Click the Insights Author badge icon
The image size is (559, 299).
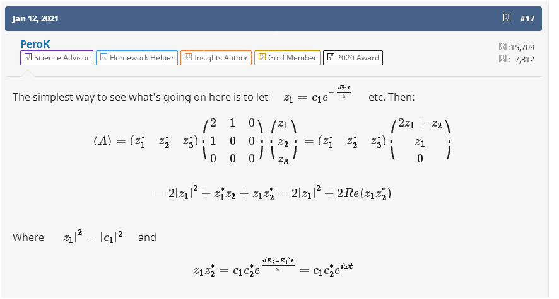[187, 57]
